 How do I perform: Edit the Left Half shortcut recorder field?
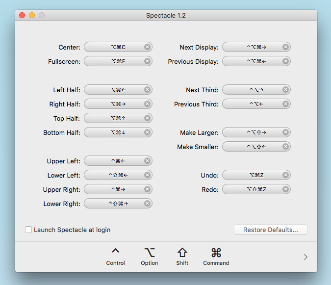point(118,90)
